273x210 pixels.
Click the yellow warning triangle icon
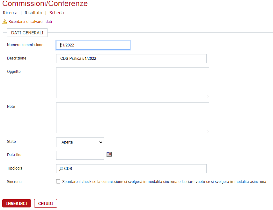4,22
